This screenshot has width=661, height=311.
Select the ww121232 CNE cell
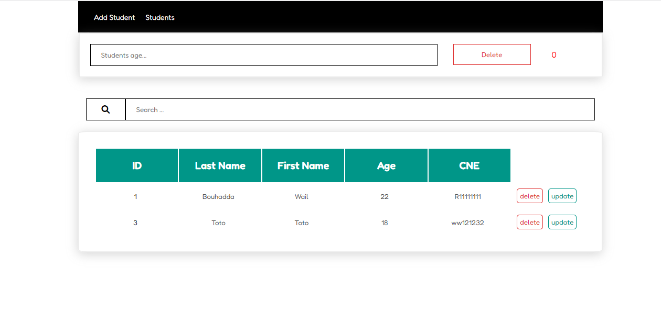click(468, 223)
